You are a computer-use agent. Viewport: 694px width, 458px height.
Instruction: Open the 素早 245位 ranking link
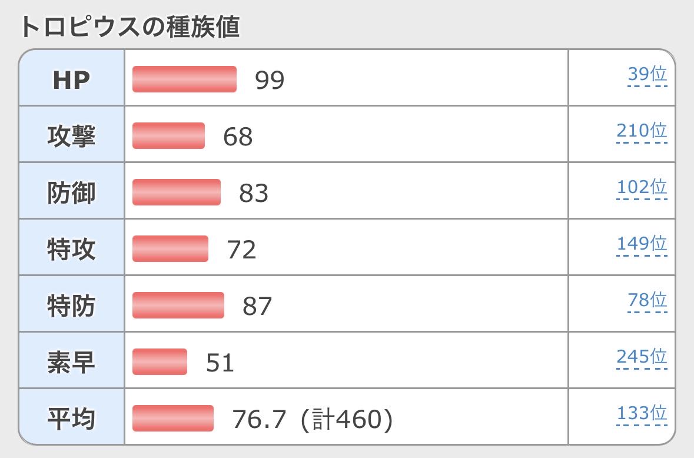coord(642,357)
